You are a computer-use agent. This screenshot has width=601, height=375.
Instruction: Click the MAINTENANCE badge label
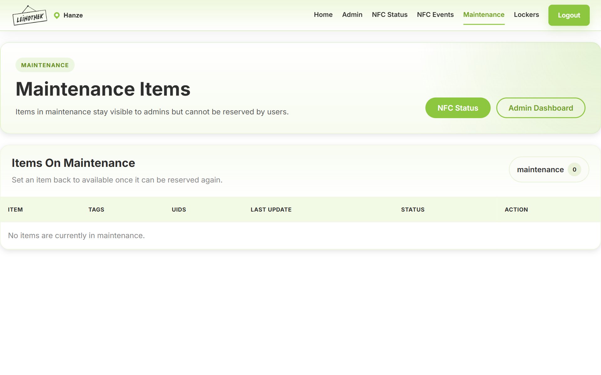pos(45,65)
